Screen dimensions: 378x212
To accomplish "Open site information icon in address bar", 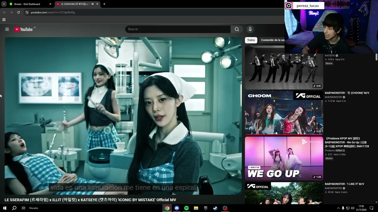I will (x=27, y=12).
